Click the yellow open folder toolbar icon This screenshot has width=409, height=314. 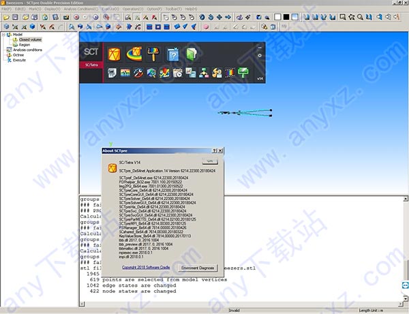(x=6, y=17)
